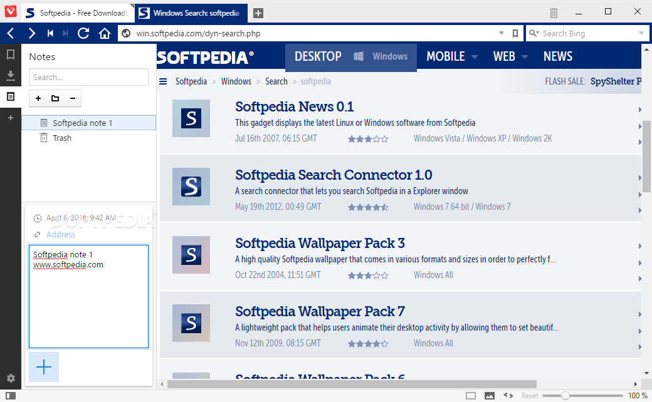Expand the WEB menu arrow
Viewport: 652px width, 402px height.
point(525,57)
